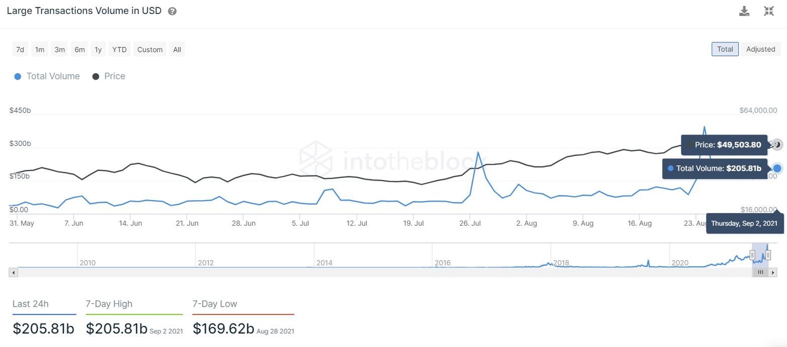The width and height of the screenshot is (787, 347).
Task: Click the right range handle on the mini-chart
Action: click(769, 255)
